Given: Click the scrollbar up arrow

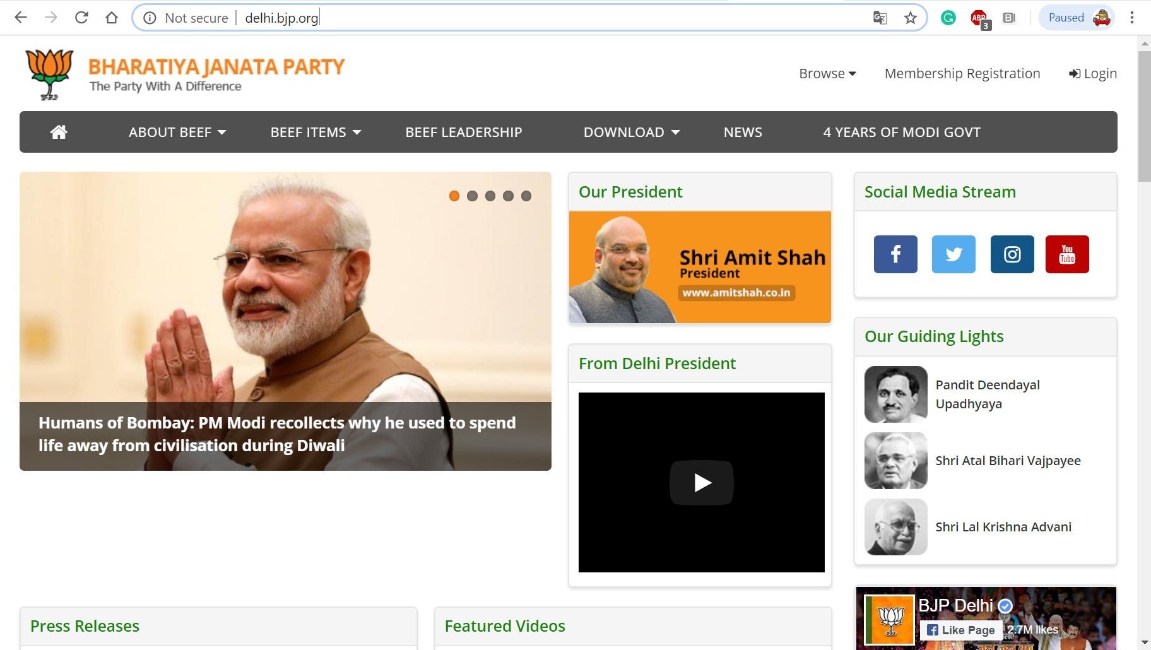Looking at the screenshot, I should coord(1144,44).
